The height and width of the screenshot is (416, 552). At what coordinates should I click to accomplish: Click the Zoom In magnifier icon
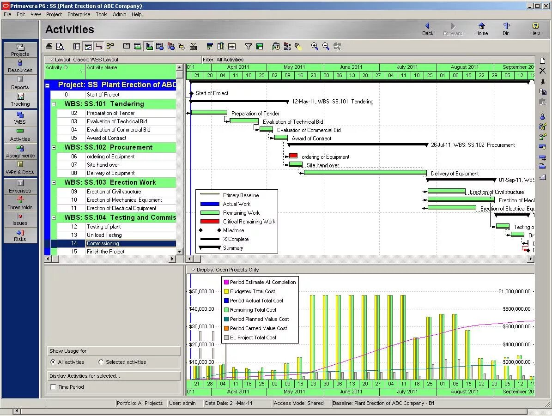pyautogui.click(x=315, y=46)
